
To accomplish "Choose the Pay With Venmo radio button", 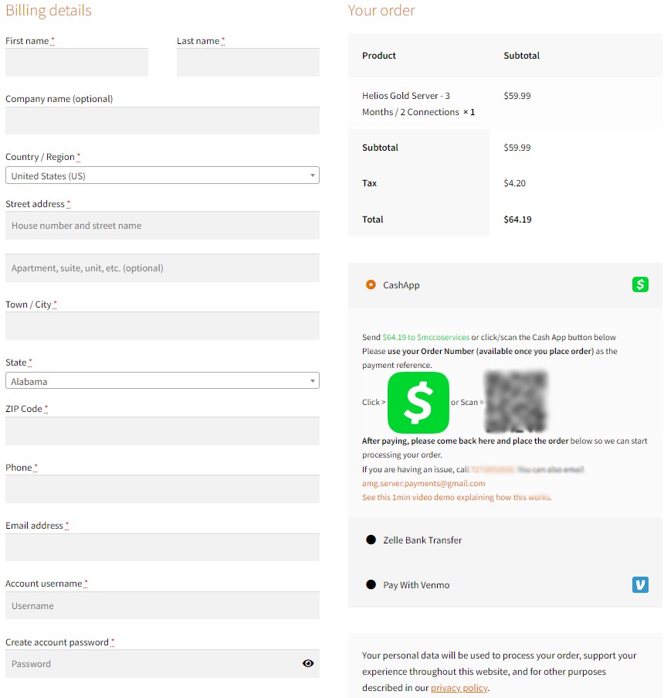I will pyautogui.click(x=371, y=585).
